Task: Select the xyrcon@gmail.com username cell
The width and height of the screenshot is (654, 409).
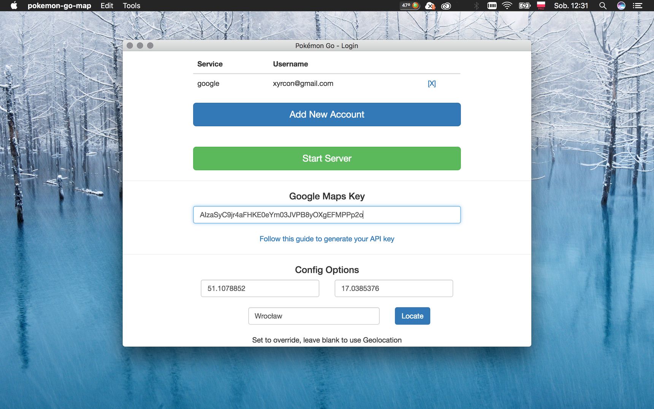Action: coord(303,84)
